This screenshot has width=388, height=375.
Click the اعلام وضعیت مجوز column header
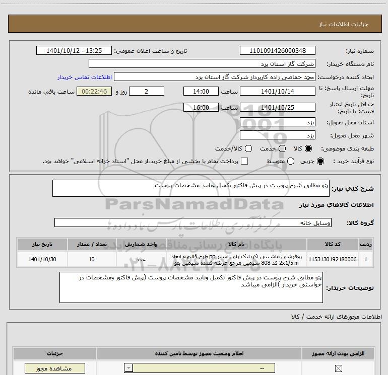(x=199, y=353)
